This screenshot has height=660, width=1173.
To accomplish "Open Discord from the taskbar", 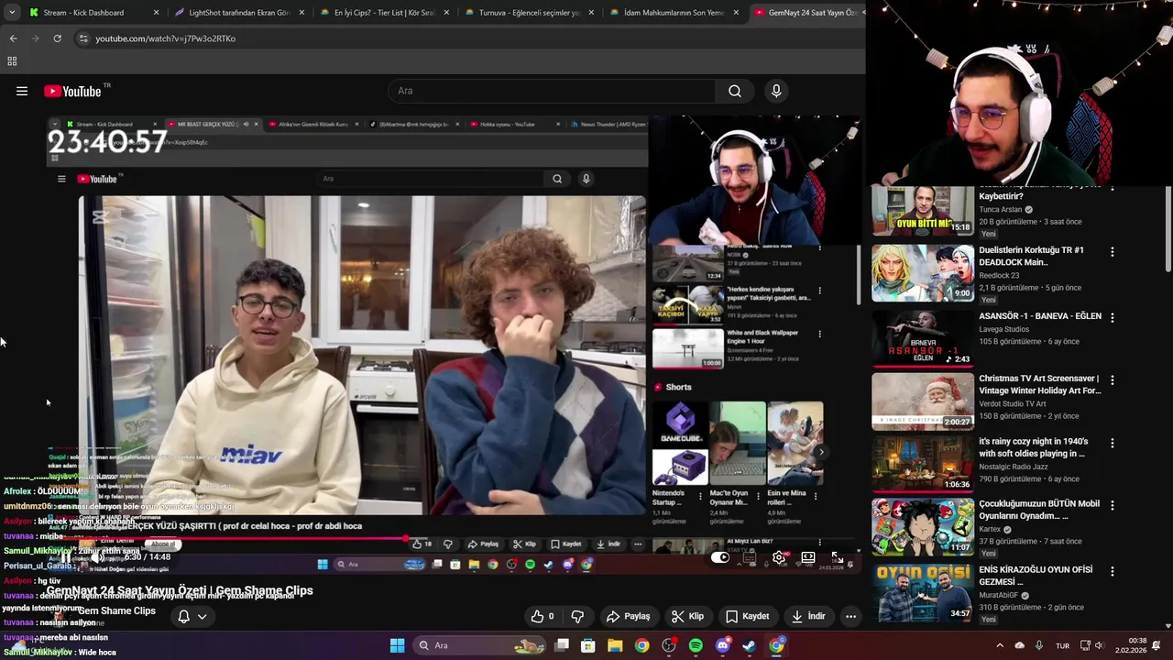I will pos(722,645).
